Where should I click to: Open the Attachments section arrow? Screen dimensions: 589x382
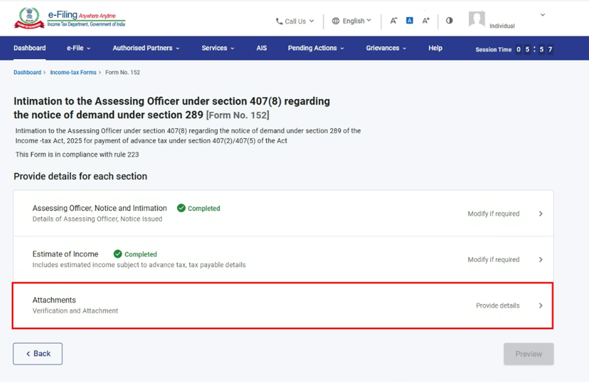[541, 306]
